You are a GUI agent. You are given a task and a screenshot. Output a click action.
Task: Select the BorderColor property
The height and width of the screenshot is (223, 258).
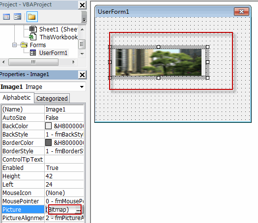point(23,143)
